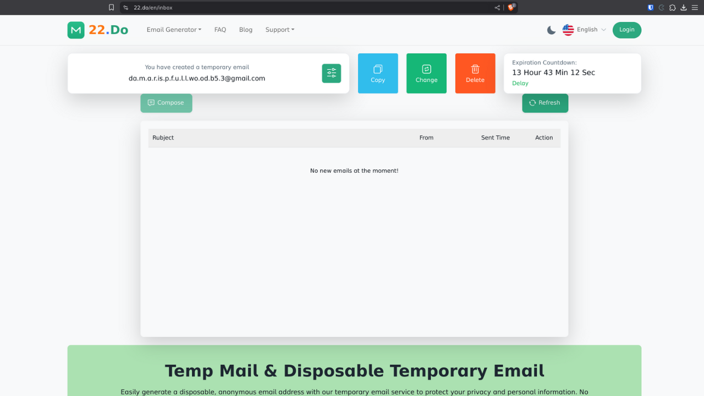The height and width of the screenshot is (396, 704).
Task: Delete the temporary email
Action: pyautogui.click(x=475, y=73)
